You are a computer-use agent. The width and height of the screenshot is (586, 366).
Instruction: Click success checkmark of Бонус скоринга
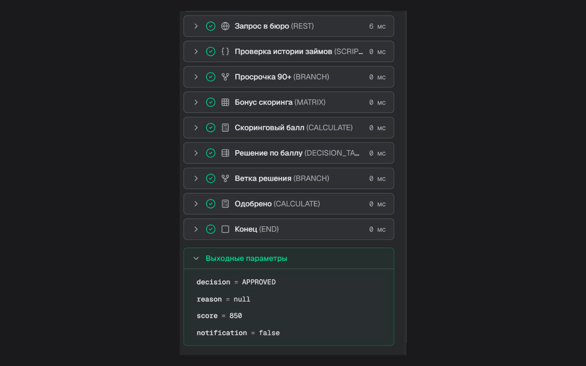211,102
